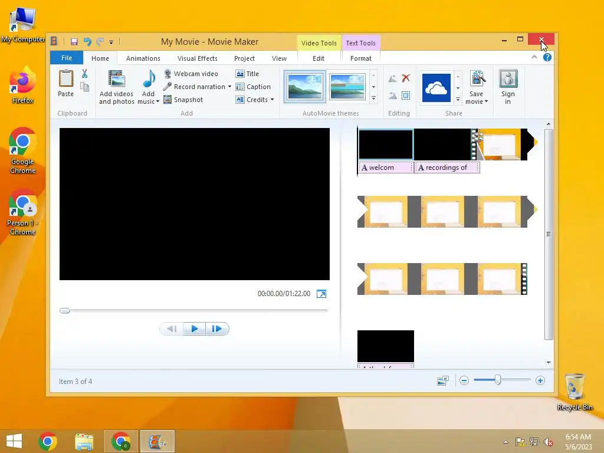Viewport: 604px width, 453px height.
Task: Expand the Record narration dropdown arrow
Action: click(x=229, y=87)
